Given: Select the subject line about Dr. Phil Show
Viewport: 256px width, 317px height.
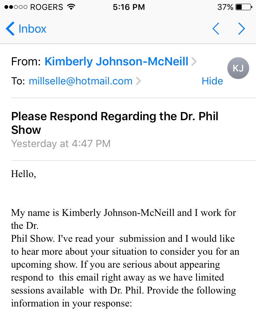Looking at the screenshot, I should 115,123.
